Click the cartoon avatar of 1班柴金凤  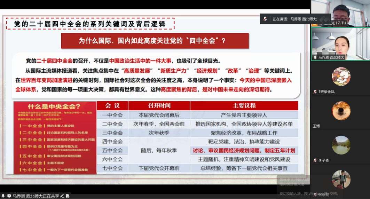point(341,77)
